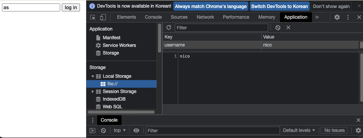Screen dimensions: 363x138
Task: Open console settings gear
Action: (x=358, y=130)
